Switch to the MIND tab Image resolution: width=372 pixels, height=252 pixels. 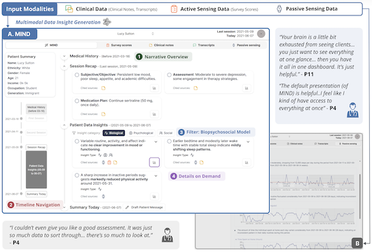(51, 45)
